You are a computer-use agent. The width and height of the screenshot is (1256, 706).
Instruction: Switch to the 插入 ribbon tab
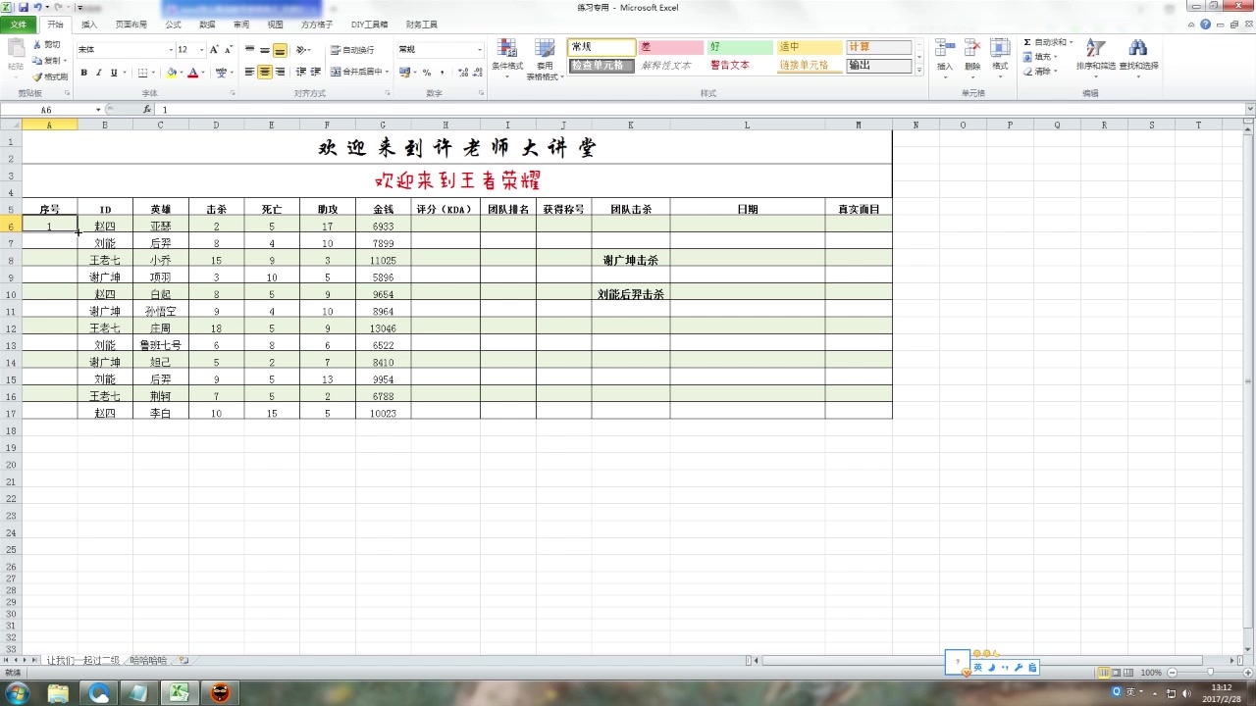pyautogui.click(x=87, y=25)
